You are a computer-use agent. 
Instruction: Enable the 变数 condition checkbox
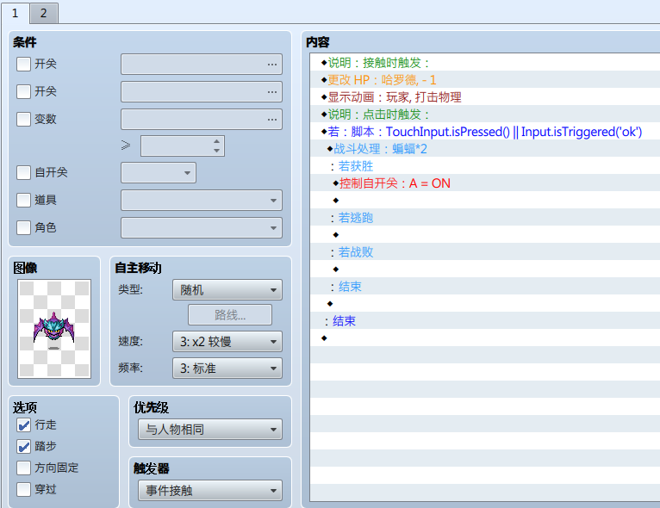pos(23,119)
